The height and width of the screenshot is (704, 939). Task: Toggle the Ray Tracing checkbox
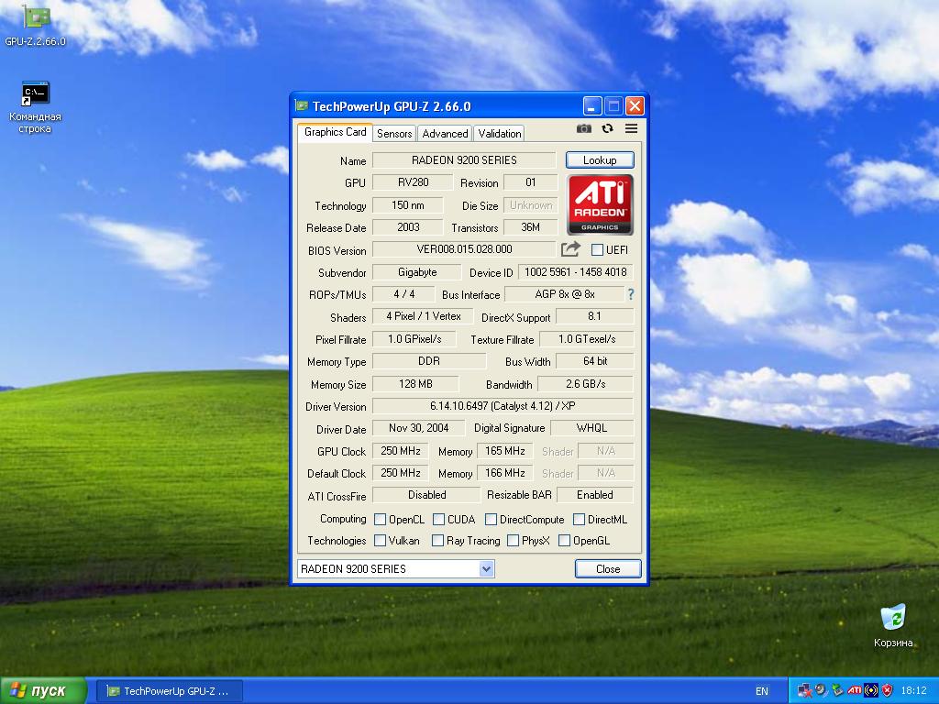pos(437,541)
